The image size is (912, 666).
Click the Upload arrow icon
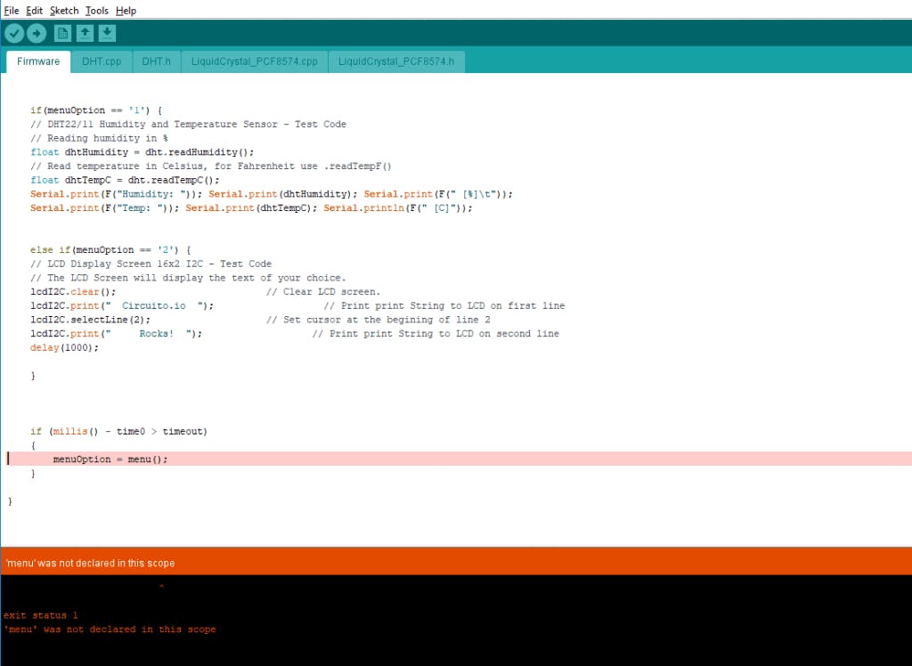(37, 34)
